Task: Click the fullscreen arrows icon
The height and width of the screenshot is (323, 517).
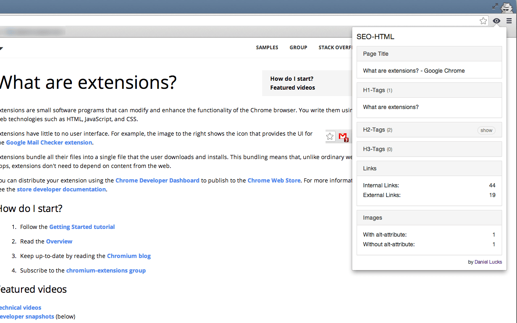Action: 495,6
